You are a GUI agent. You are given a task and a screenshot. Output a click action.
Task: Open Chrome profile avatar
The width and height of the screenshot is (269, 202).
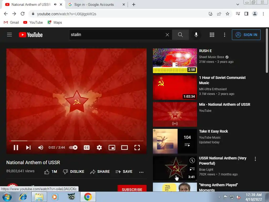pos(255,14)
